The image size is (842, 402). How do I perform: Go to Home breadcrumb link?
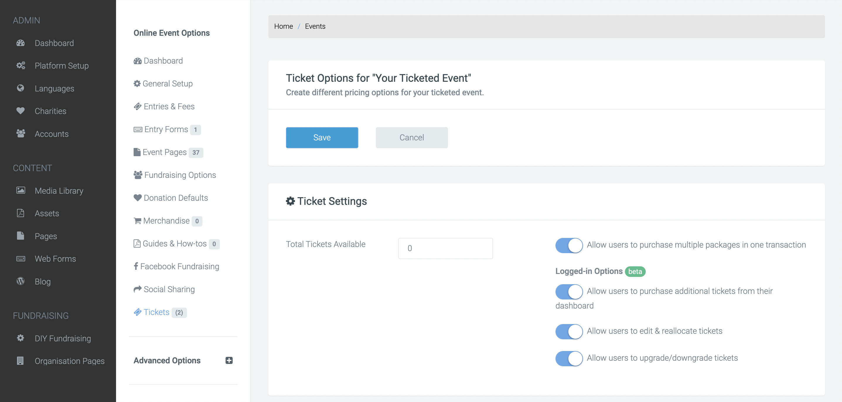283,26
